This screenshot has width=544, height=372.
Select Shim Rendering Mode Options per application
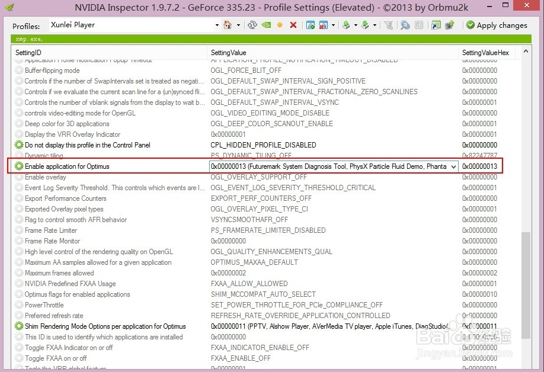pyautogui.click(x=105, y=326)
